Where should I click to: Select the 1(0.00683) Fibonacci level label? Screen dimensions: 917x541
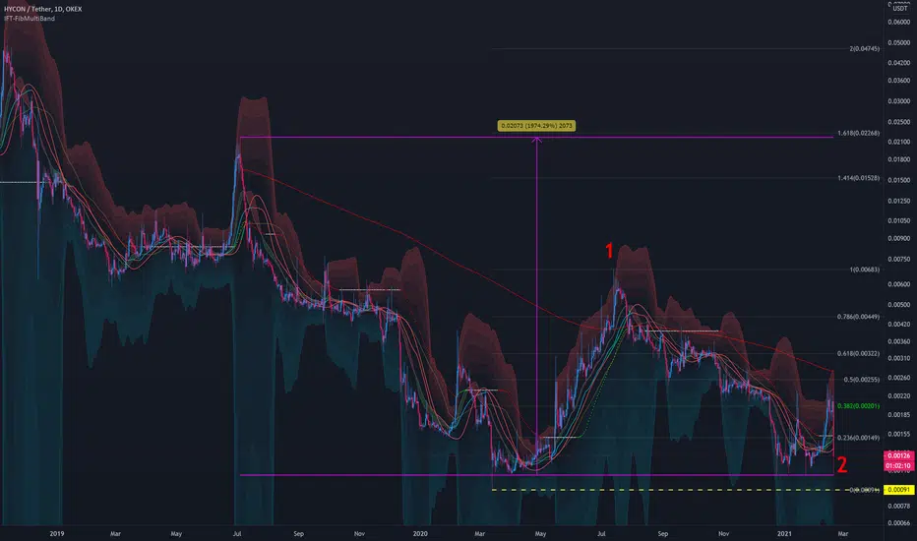pos(865,270)
